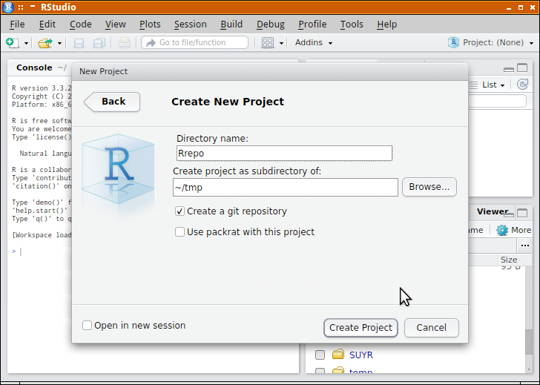Click the Size column header
This screenshot has height=385, width=540.
509,260
